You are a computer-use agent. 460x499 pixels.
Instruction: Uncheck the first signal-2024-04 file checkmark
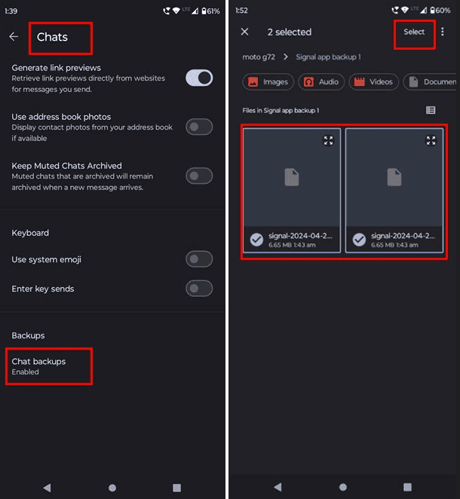[256, 240]
